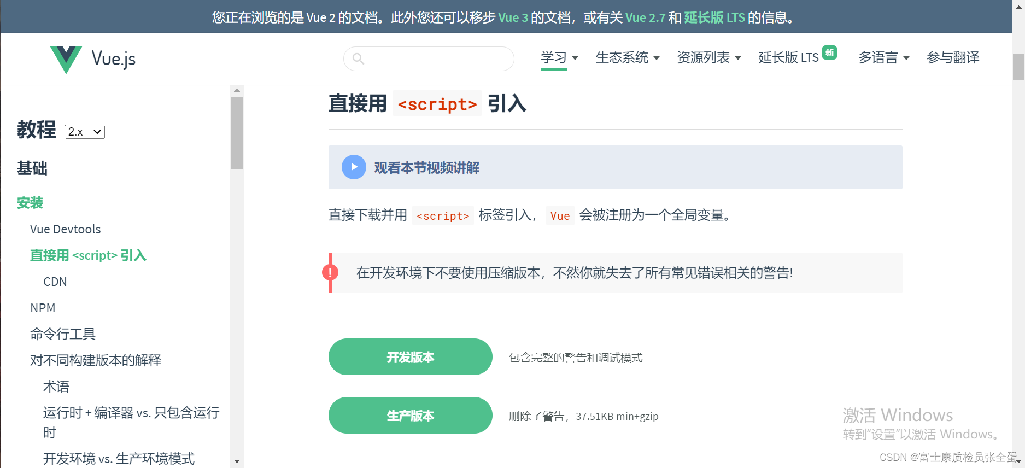The height and width of the screenshot is (468, 1025).
Task: Open the 延长版 LTS menu item
Action: tap(788, 57)
